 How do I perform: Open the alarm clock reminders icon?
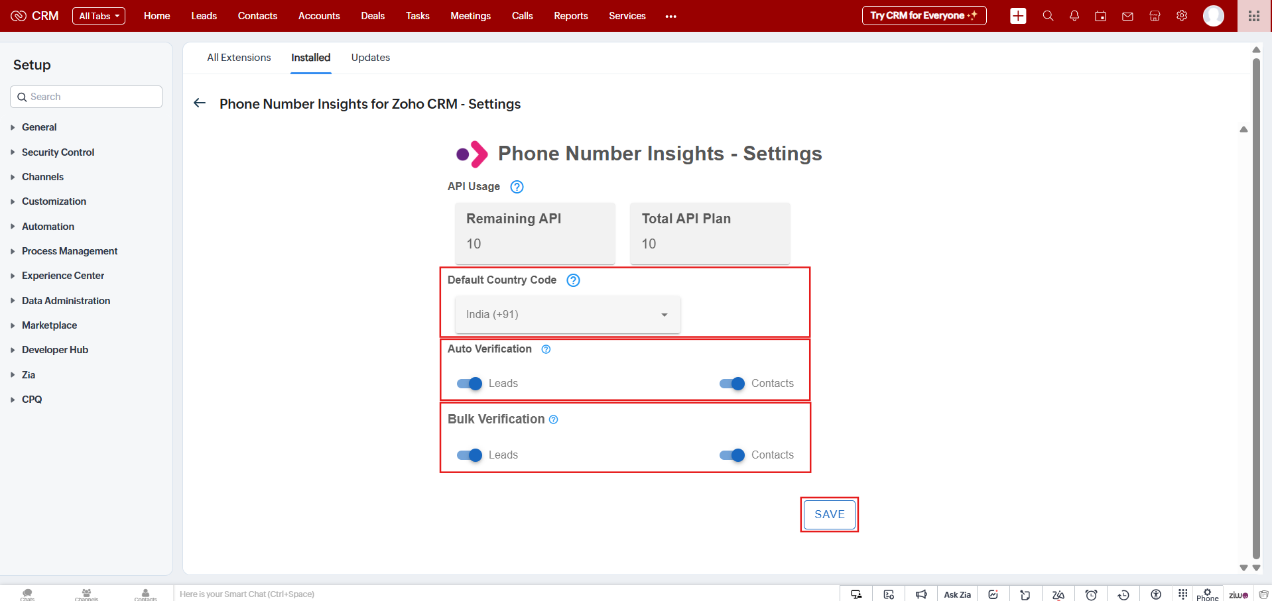[1091, 594]
